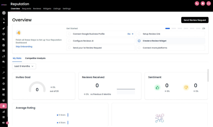Open the bar chart reporting sidebar icon
This screenshot has width=213, height=127.
pyautogui.click(x=4, y=111)
